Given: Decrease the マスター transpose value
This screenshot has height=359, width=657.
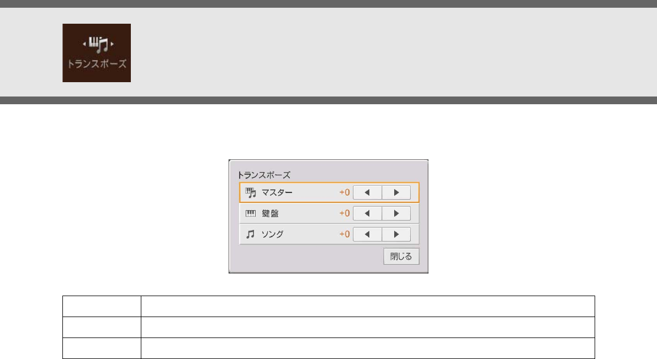Looking at the screenshot, I should coord(368,192).
